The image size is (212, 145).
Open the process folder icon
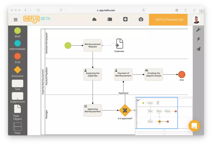(110, 19)
